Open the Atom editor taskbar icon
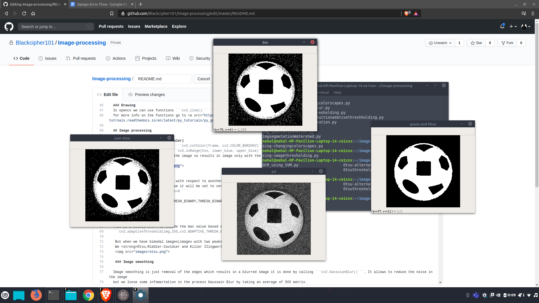 pos(123,295)
